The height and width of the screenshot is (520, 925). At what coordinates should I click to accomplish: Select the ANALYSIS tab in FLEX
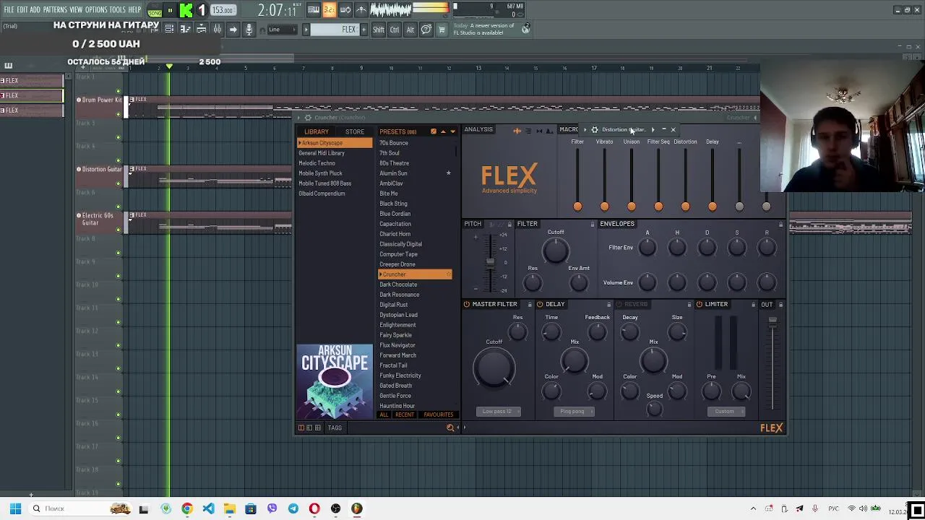tap(478, 130)
